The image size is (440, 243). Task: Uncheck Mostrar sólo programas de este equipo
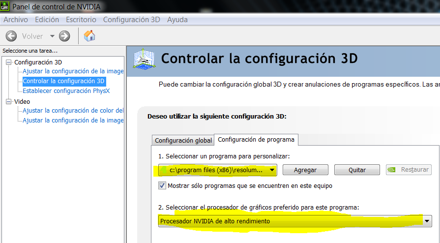tap(162, 186)
